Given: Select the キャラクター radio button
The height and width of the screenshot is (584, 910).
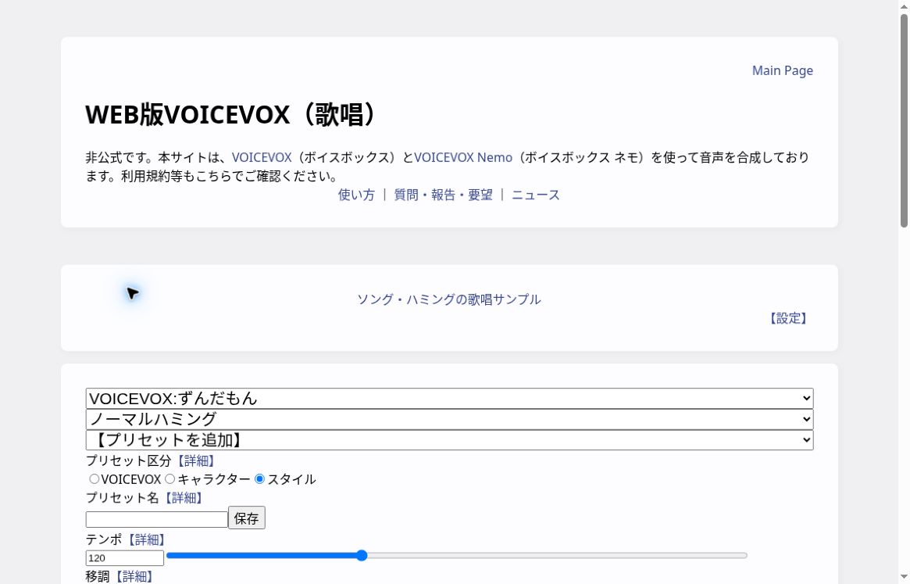Looking at the screenshot, I should (x=170, y=478).
